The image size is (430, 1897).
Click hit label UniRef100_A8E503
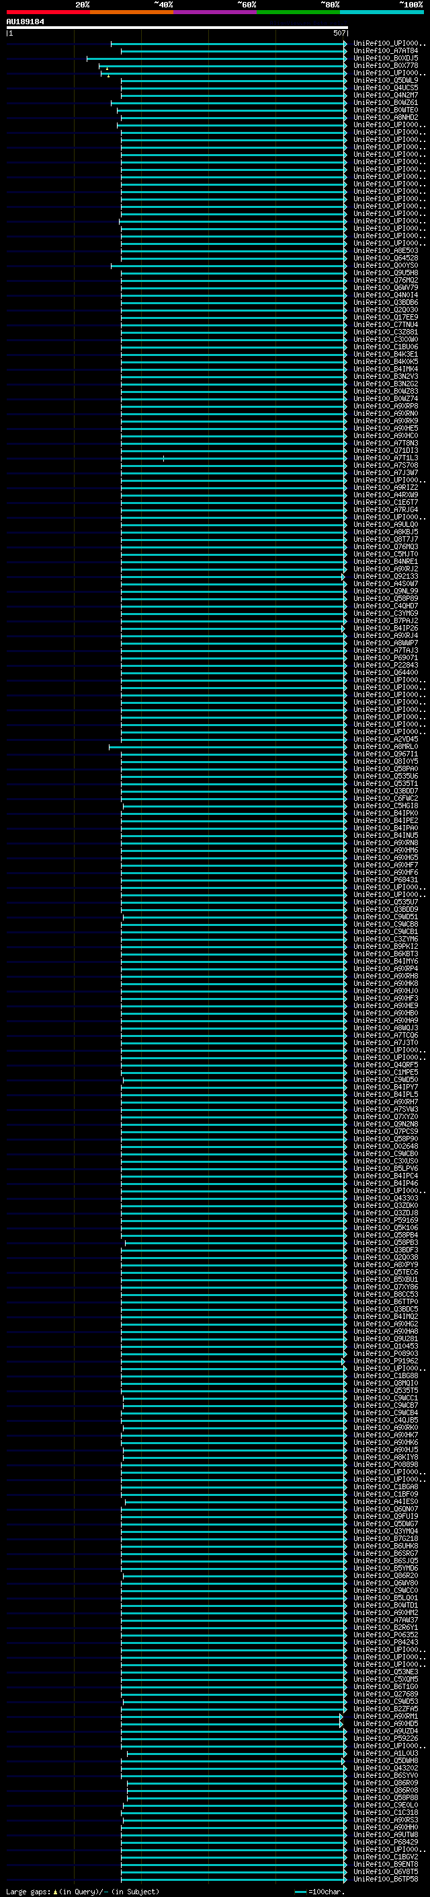click(385, 250)
